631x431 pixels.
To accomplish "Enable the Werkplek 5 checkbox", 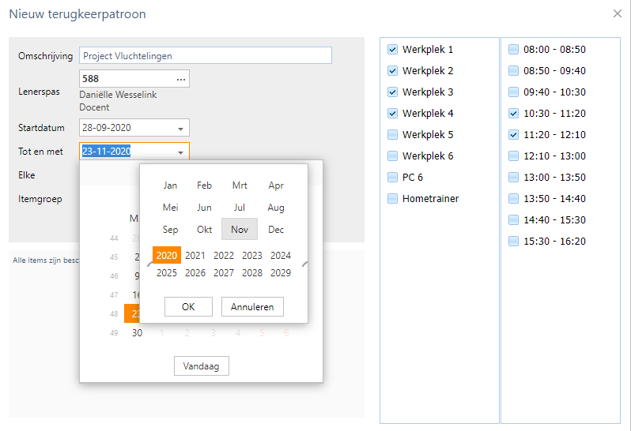I will point(392,135).
